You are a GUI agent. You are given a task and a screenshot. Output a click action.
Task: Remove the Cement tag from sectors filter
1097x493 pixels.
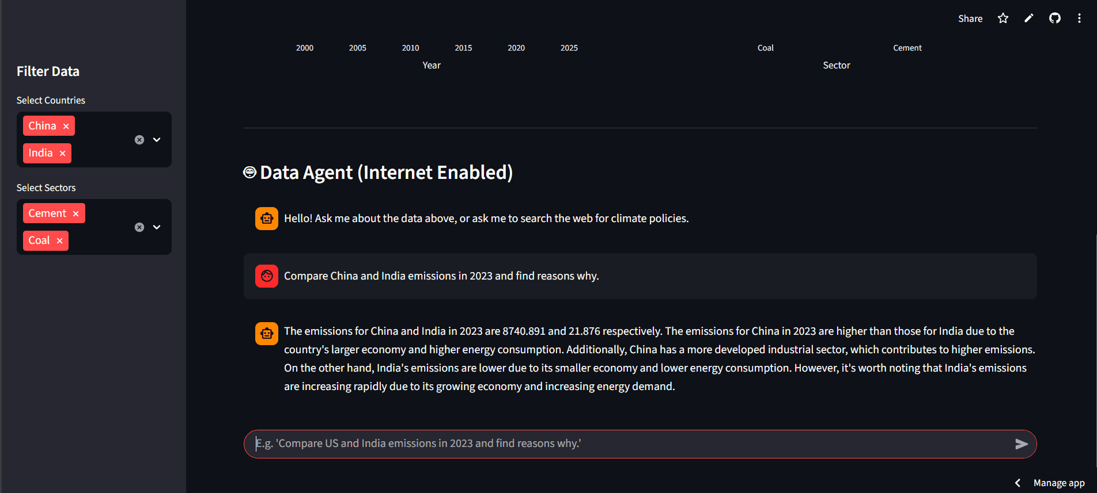75,213
